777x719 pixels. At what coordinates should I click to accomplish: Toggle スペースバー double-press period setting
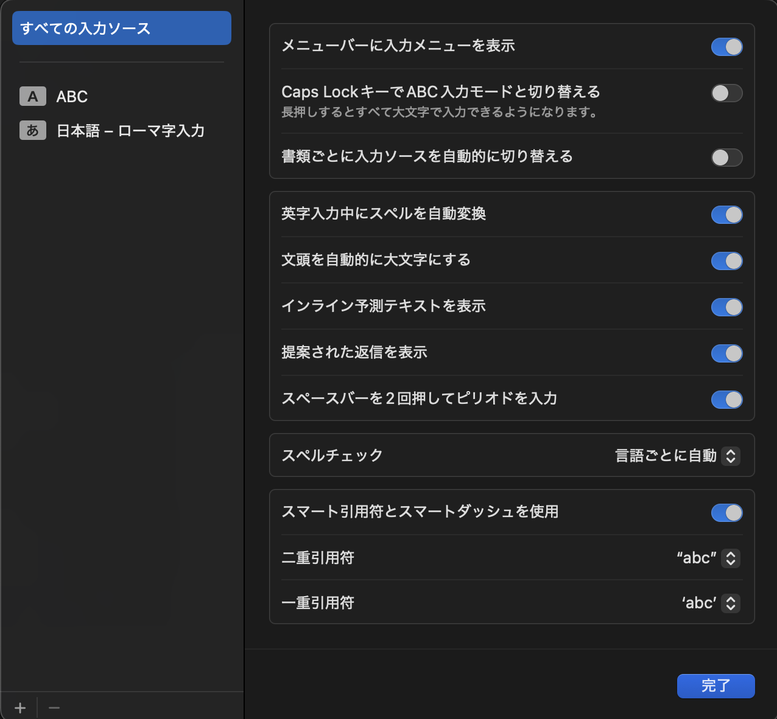(726, 400)
